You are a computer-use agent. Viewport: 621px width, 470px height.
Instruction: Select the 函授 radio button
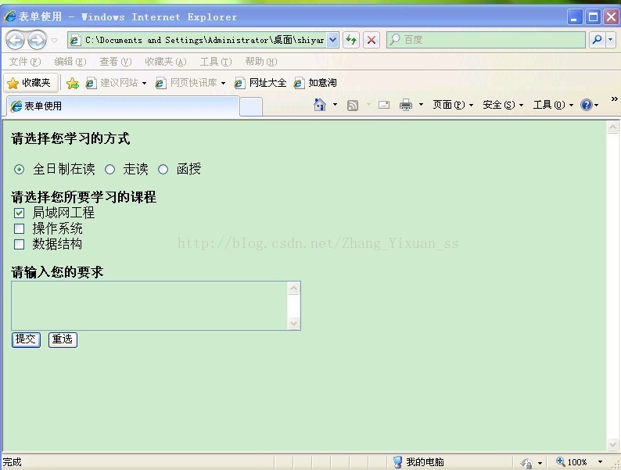[x=163, y=170]
